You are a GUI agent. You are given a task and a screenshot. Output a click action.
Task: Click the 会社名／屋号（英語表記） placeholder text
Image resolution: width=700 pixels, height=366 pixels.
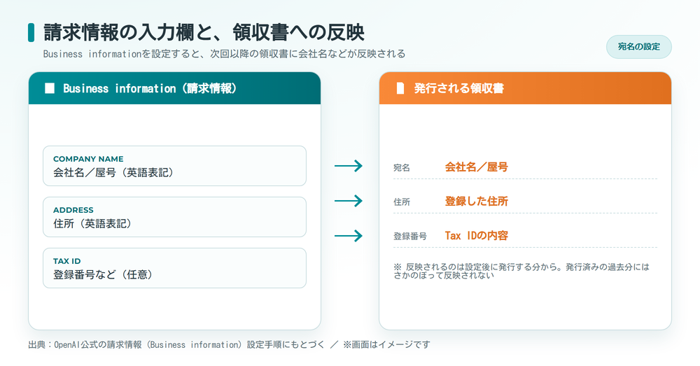click(x=114, y=173)
